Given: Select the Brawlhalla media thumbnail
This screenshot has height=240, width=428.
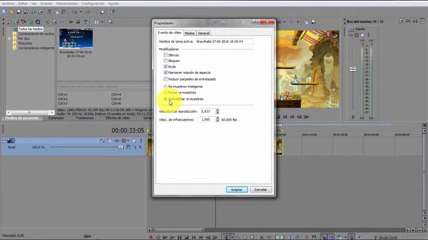Looking at the screenshot, I should [x=76, y=39].
